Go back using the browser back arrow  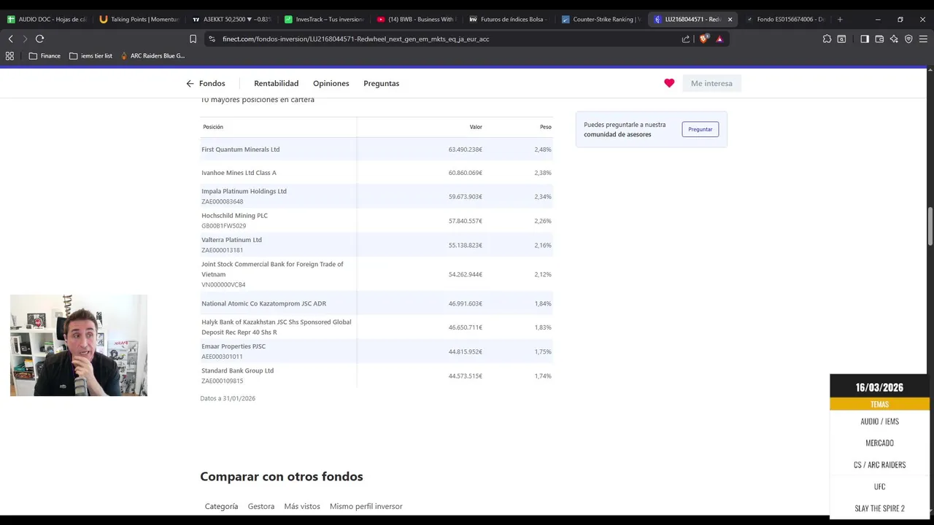pos(10,39)
